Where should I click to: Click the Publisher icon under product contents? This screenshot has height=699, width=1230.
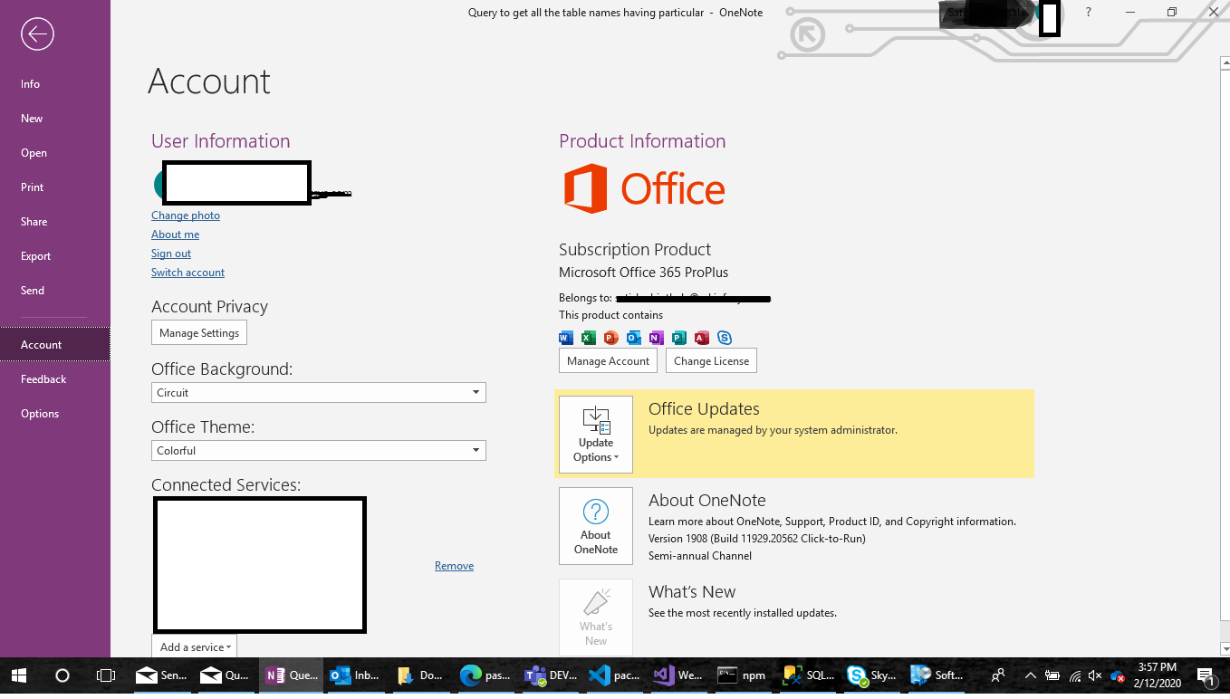pyautogui.click(x=679, y=338)
